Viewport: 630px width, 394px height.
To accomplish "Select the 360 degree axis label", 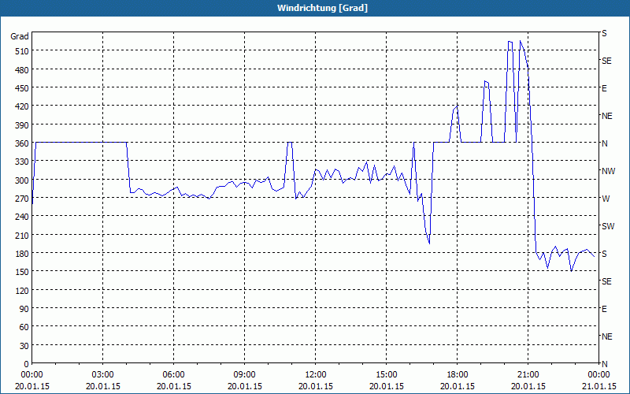I will pyautogui.click(x=23, y=143).
